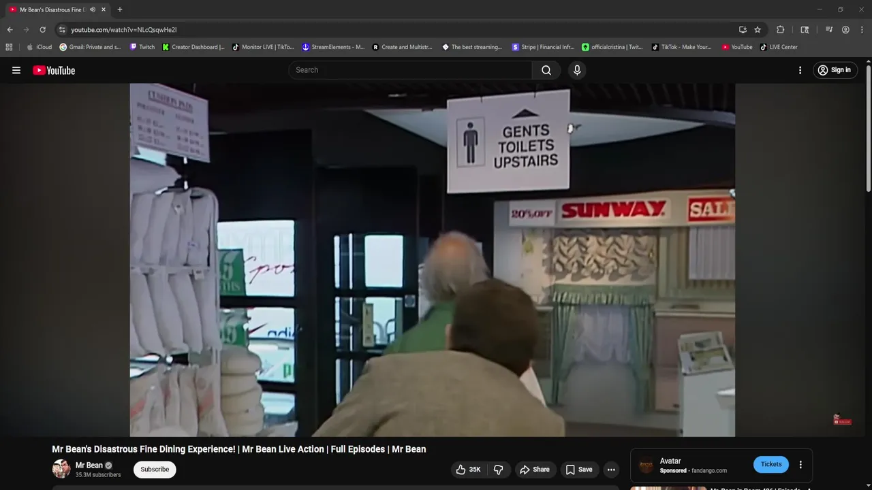
Task: Open TikTok Make Your bookmark
Action: [x=682, y=47]
